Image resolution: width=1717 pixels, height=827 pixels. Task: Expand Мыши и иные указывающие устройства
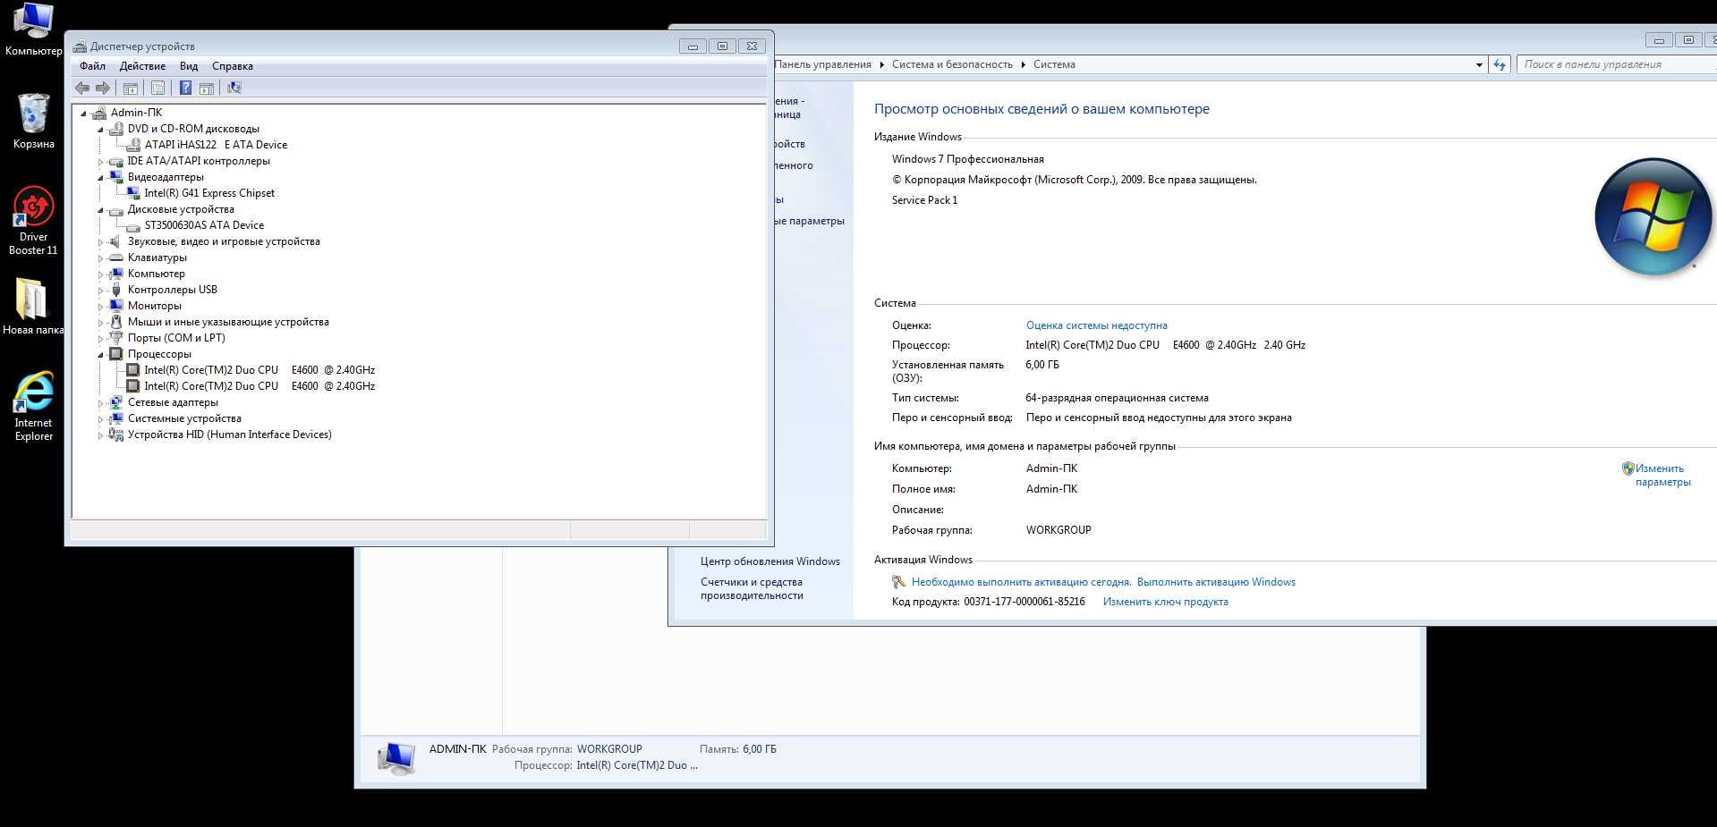(x=100, y=323)
